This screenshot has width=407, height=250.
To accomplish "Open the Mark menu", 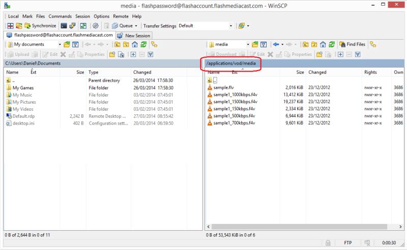I will 27,16.
